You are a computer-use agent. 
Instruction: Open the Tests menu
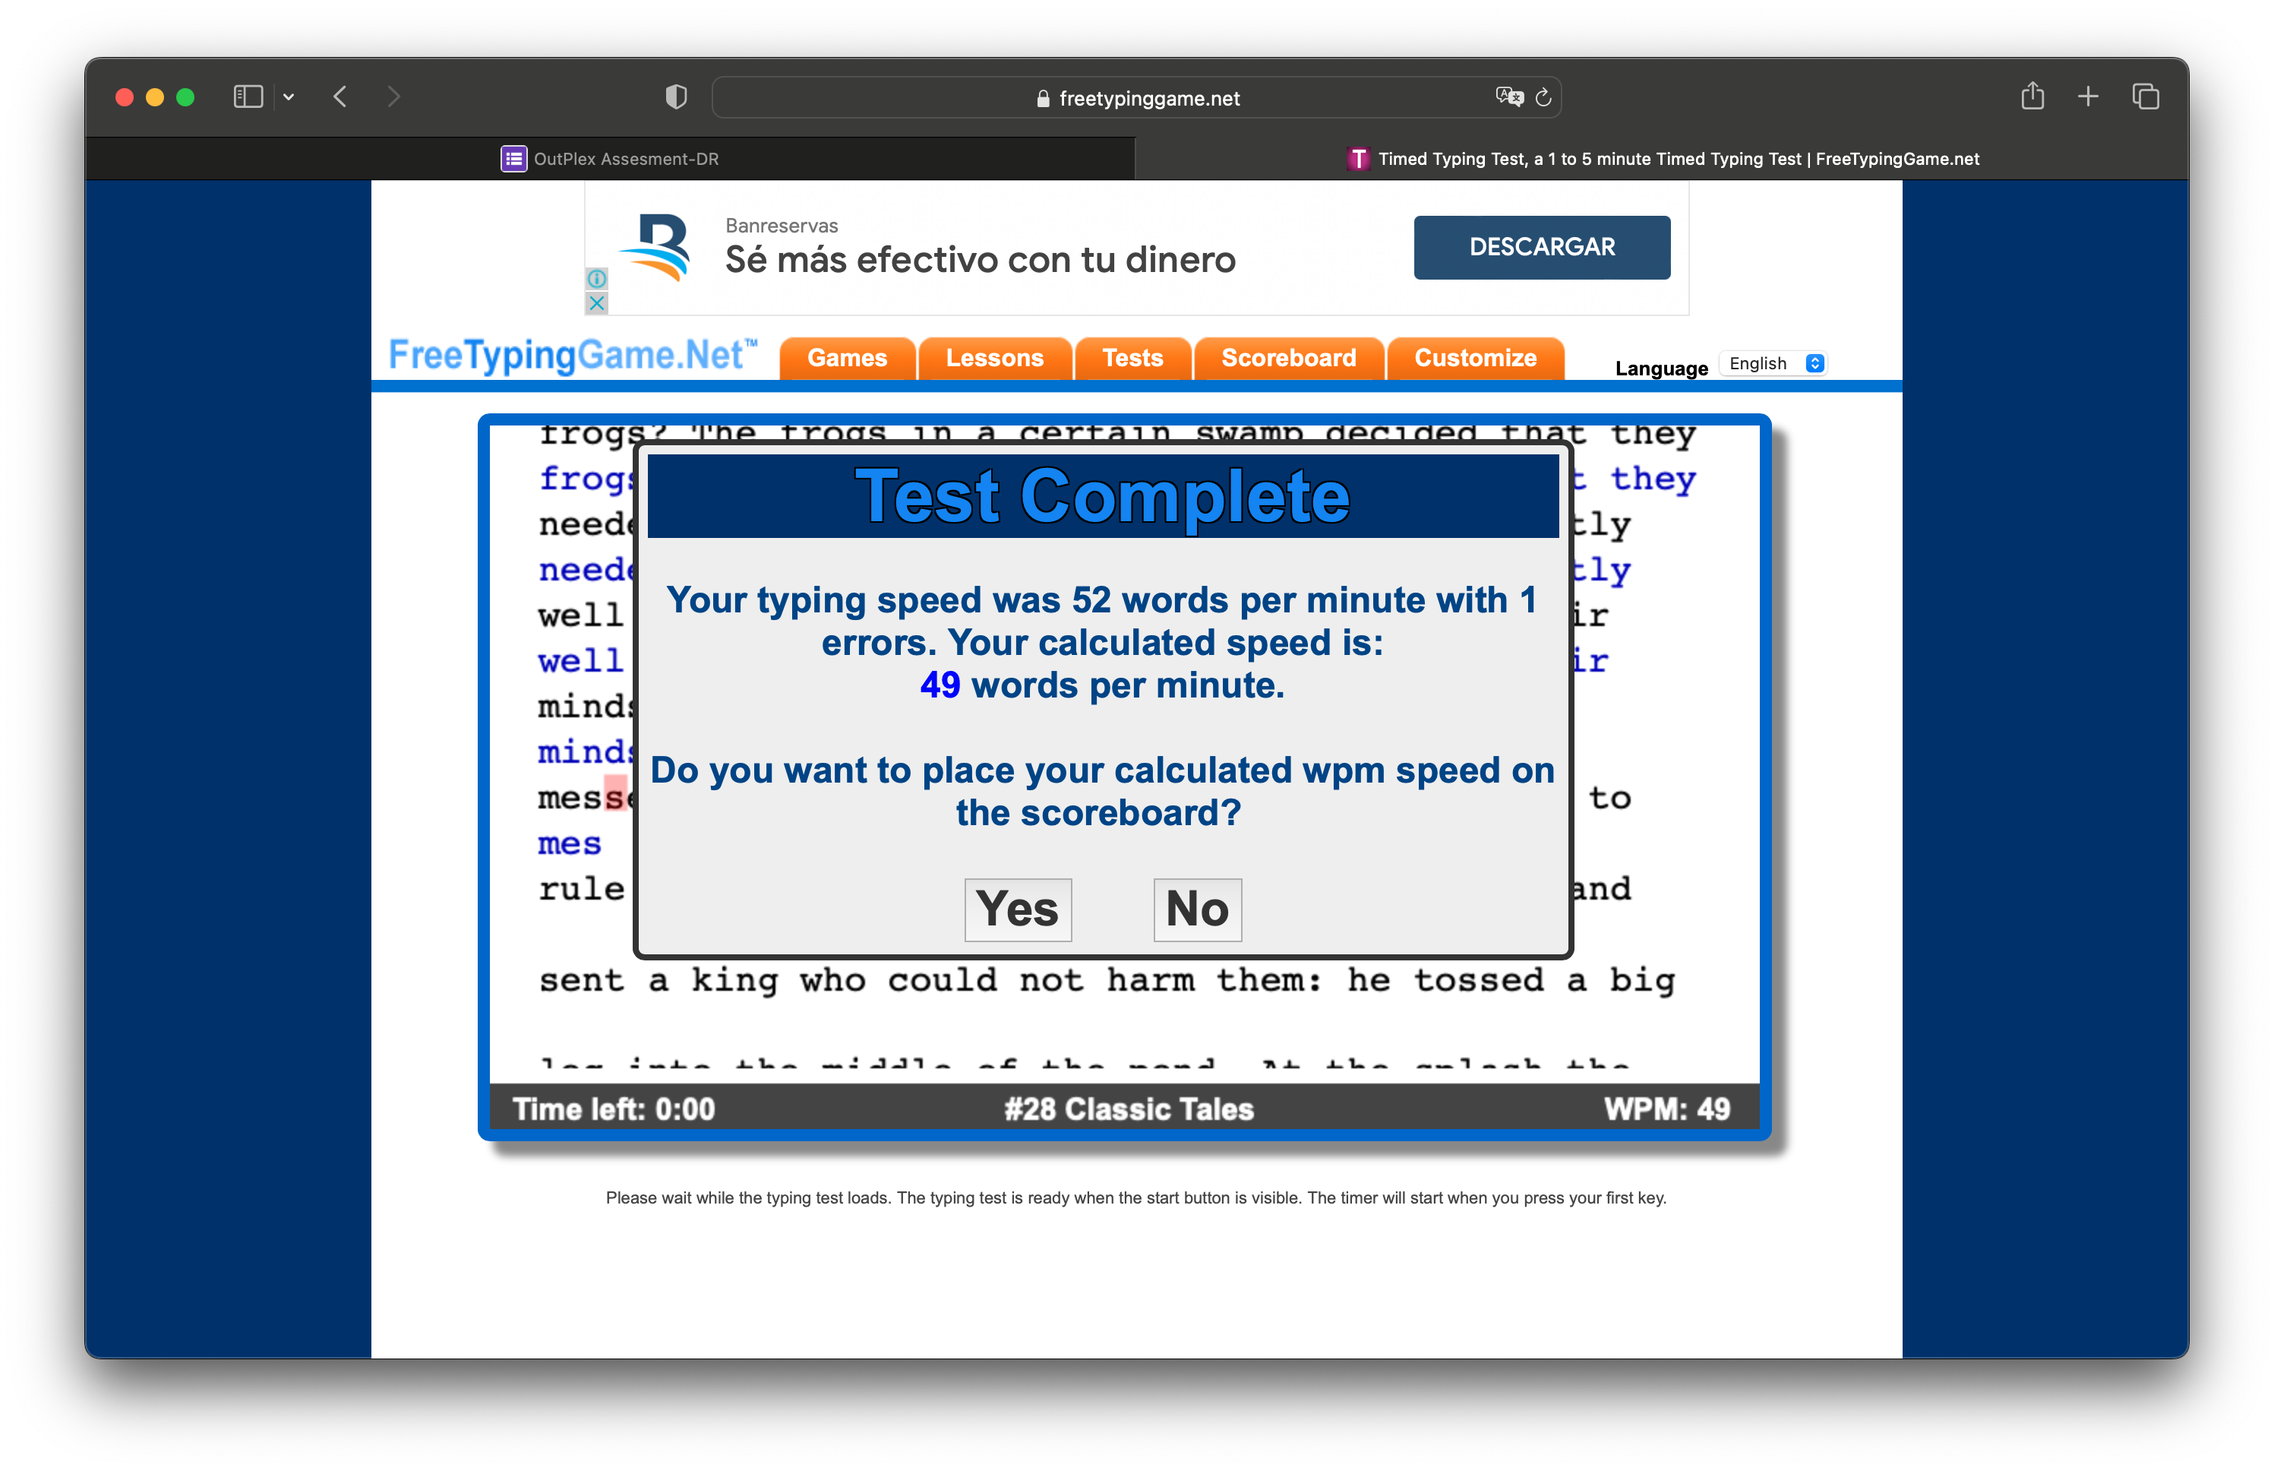pyautogui.click(x=1132, y=358)
